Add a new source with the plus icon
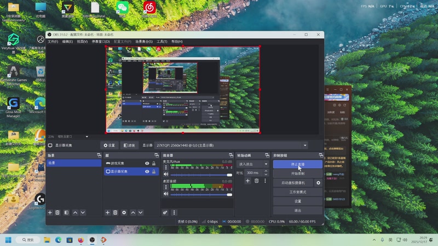The height and width of the screenshot is (246, 438). click(107, 213)
